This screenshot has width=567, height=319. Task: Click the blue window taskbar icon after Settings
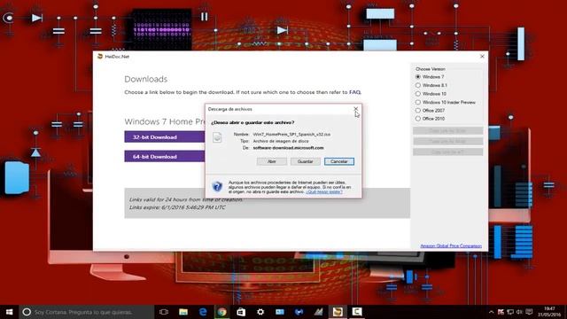(x=280, y=312)
